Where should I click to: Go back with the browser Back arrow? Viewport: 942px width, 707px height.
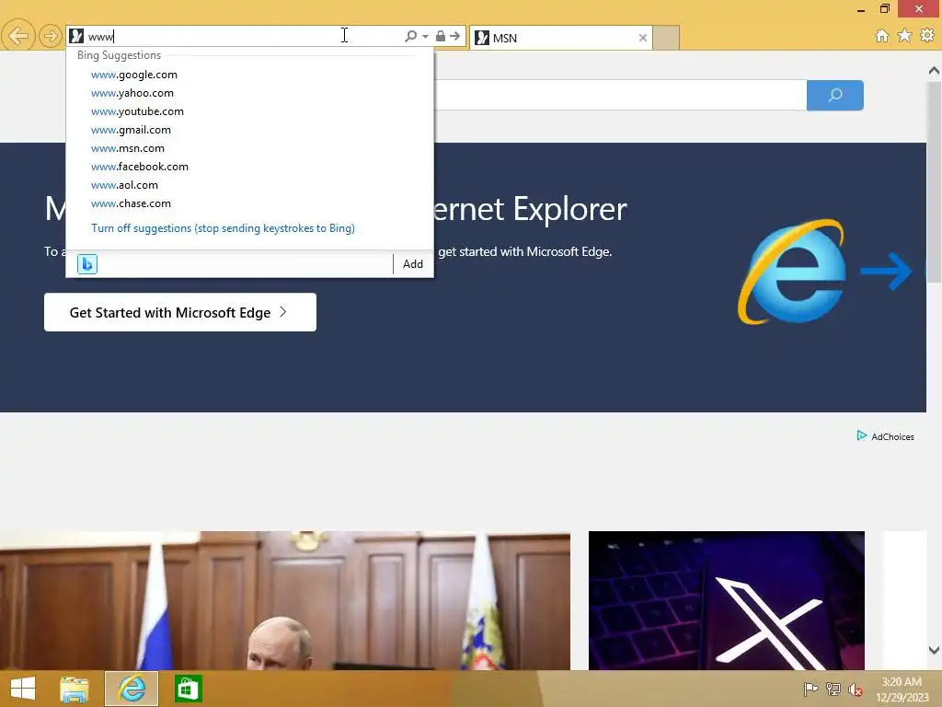point(18,36)
